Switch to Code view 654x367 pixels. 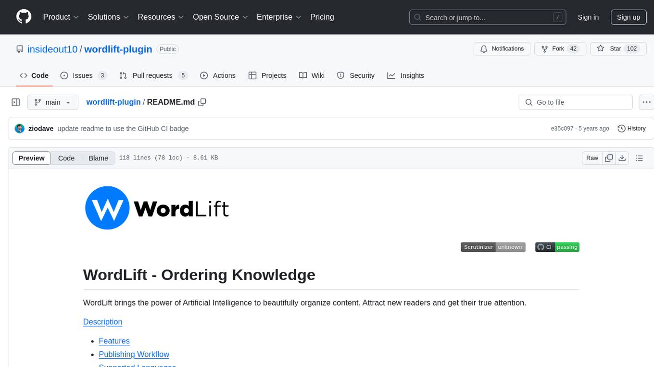pos(66,158)
